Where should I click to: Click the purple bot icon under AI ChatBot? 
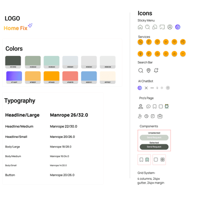click(x=140, y=88)
